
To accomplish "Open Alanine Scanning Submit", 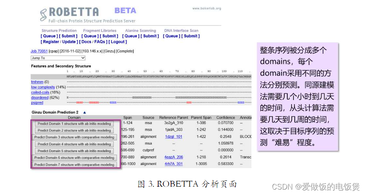I will [x=150, y=36].
